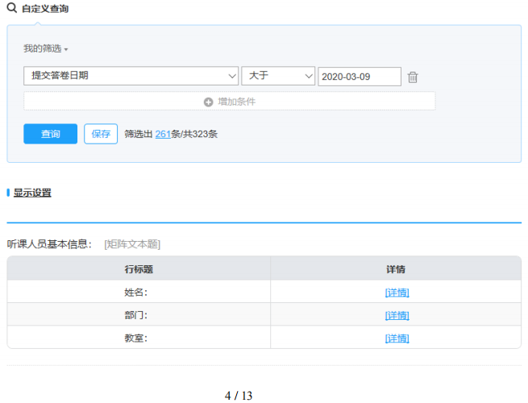Screen dimensions: 528x403
Task: Open the 261 filtered results link
Action: (163, 134)
